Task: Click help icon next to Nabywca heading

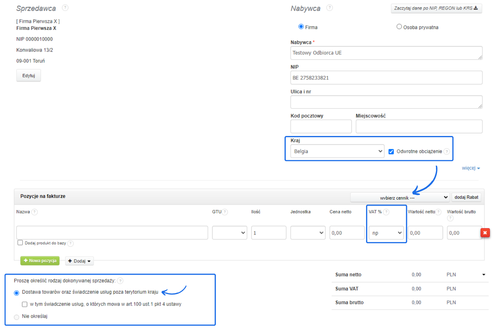Action: click(x=329, y=8)
